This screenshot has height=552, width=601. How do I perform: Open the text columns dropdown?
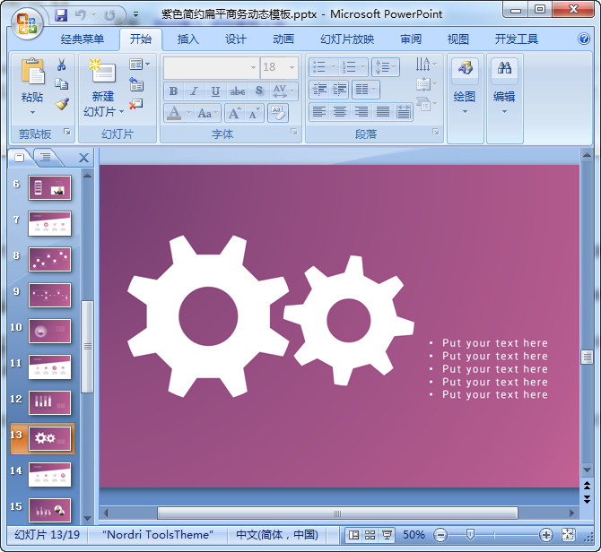click(x=365, y=90)
